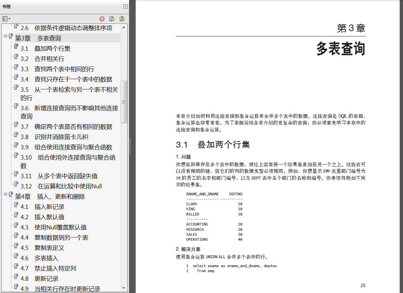Click the page number 25

click(363, 285)
